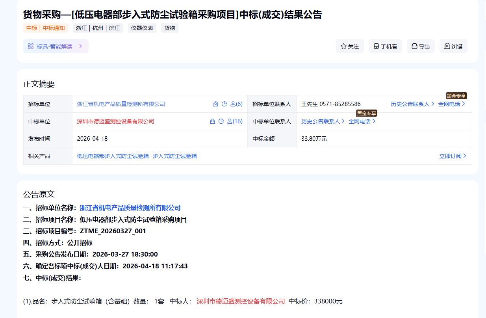Click pie chart icon in 中标单位 row
This screenshot has width=486, height=318.
pos(221,121)
